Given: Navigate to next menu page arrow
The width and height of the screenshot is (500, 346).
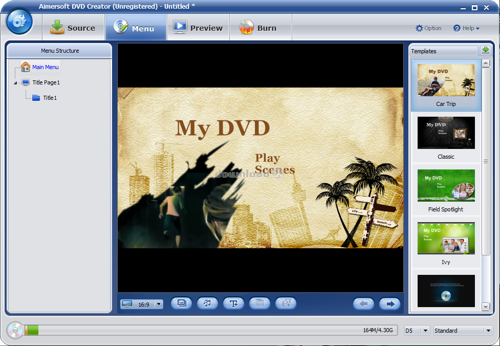Looking at the screenshot, I should tap(390, 304).
